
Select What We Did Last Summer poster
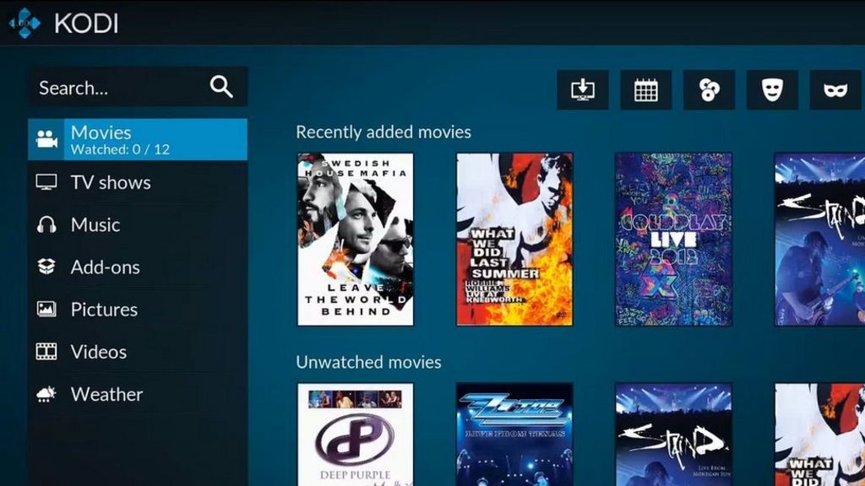[x=514, y=239]
